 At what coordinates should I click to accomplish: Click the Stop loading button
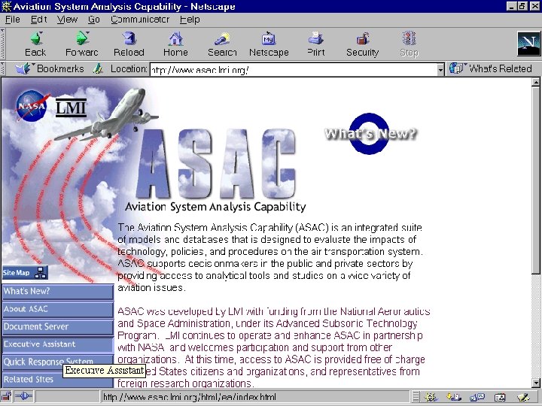[x=410, y=44]
